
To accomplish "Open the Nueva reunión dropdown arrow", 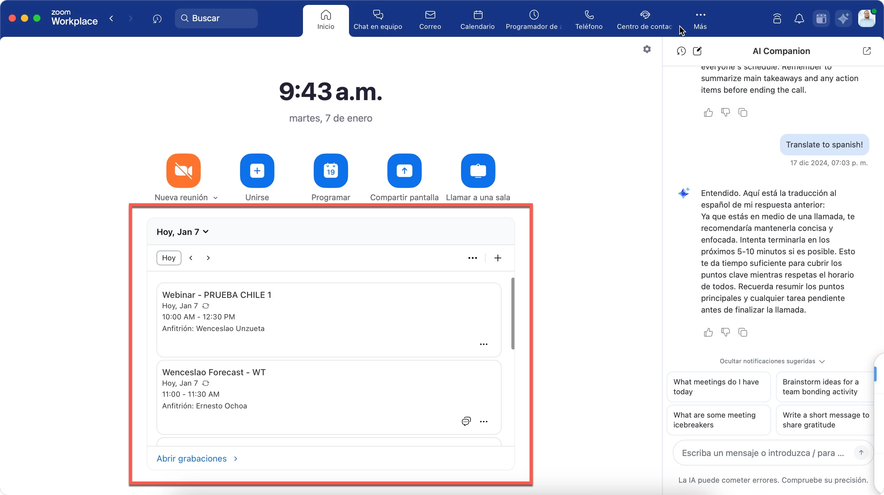I will (215, 198).
